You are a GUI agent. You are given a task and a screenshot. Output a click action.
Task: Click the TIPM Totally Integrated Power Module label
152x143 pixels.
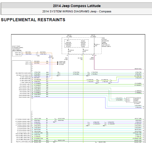click(x=106, y=42)
